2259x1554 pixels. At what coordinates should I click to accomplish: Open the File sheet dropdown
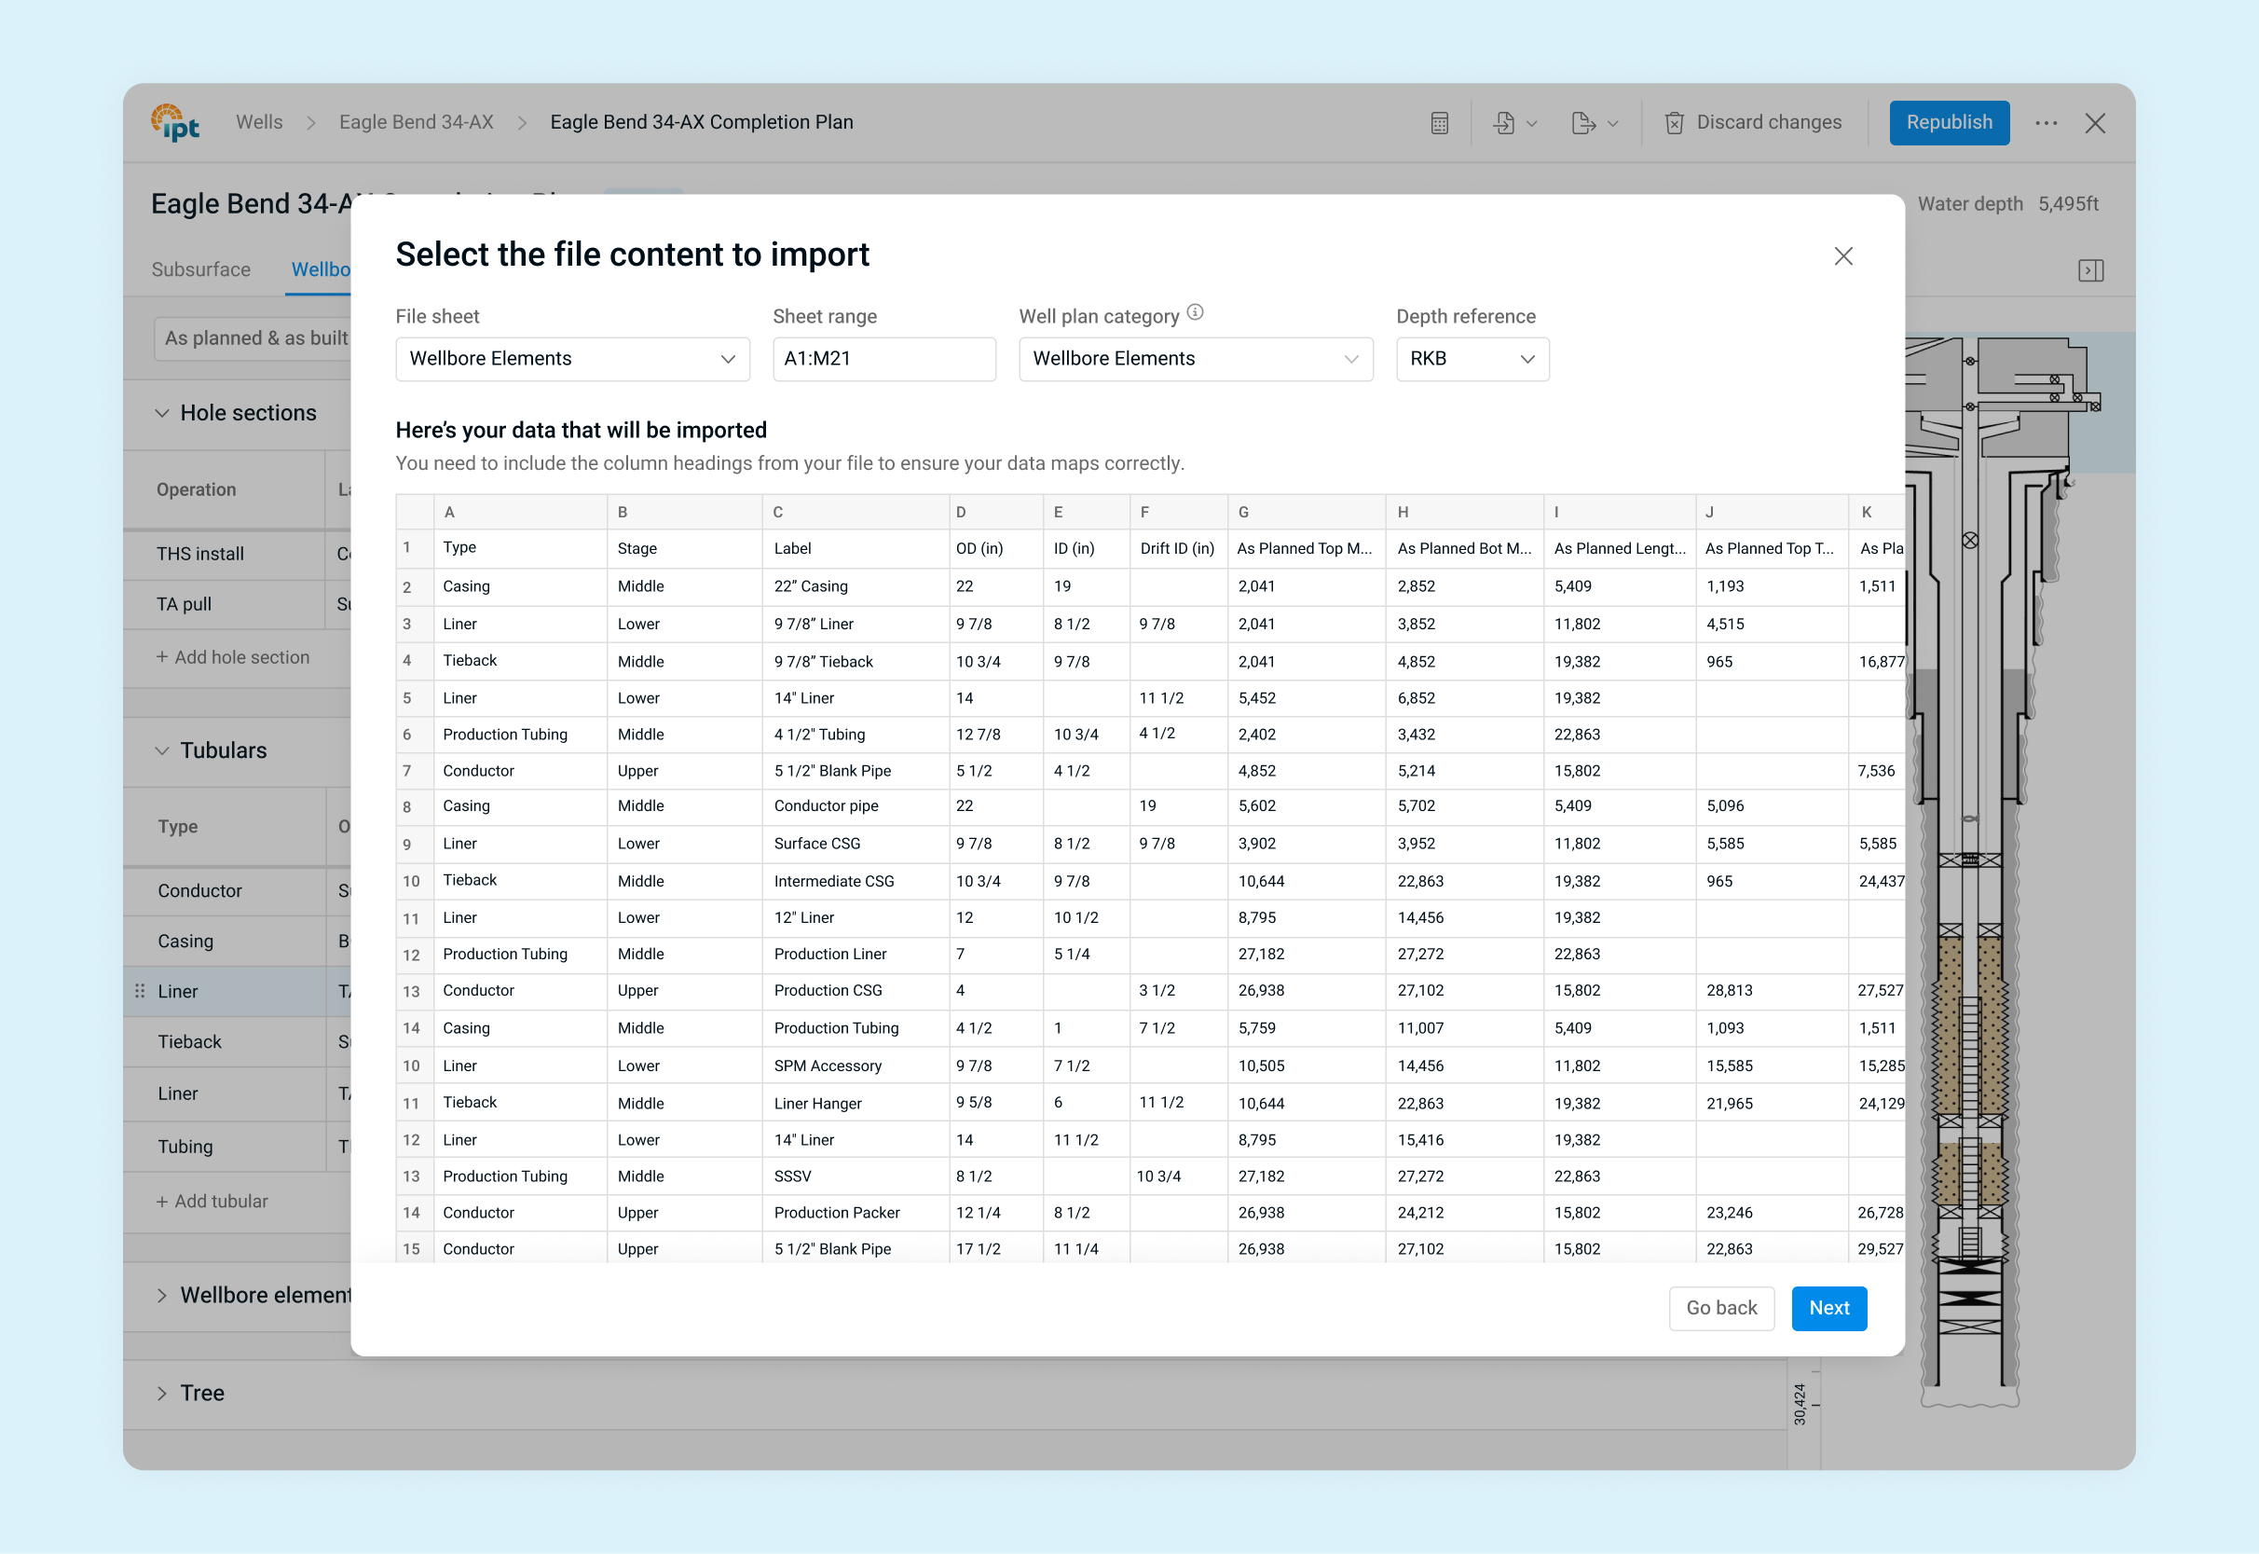point(572,359)
